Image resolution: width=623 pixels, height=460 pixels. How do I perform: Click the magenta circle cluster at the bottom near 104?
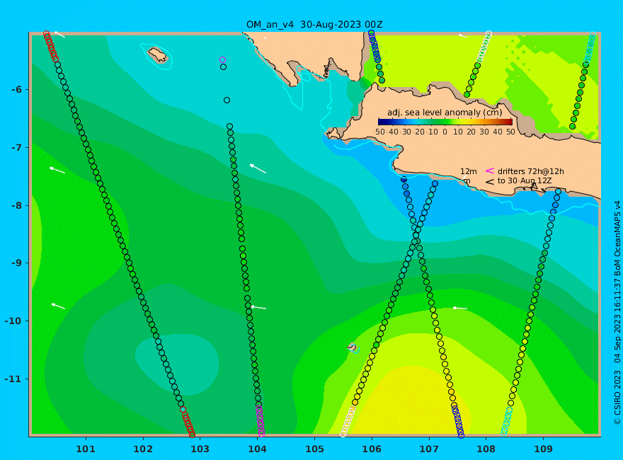click(260, 420)
